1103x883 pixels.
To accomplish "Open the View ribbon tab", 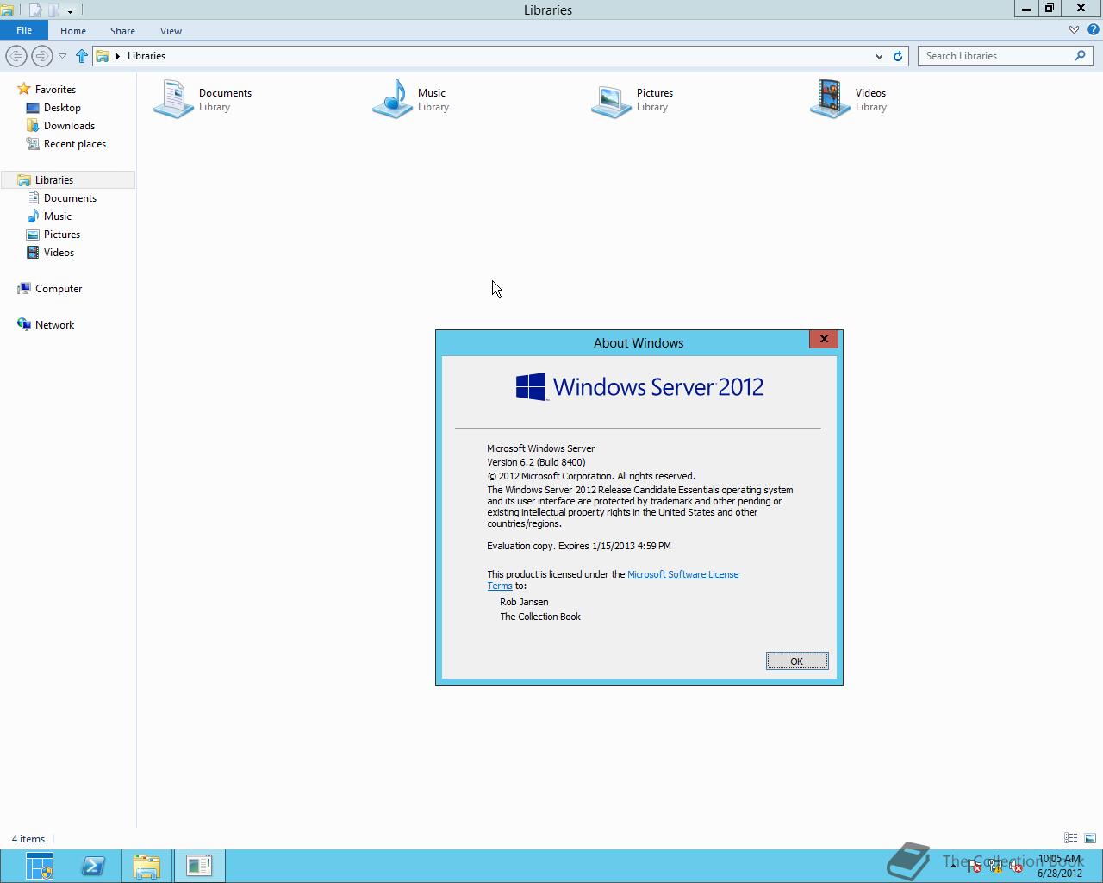I will (x=171, y=31).
